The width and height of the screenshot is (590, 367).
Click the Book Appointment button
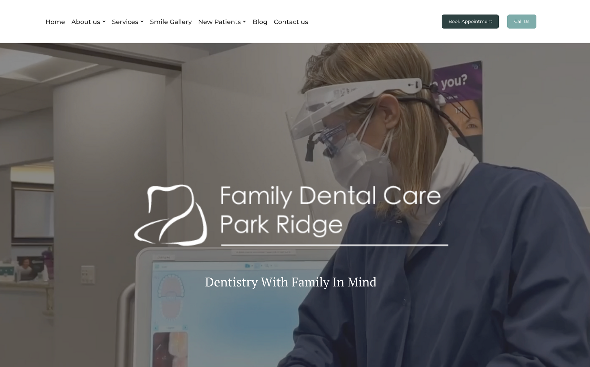pos(470,22)
